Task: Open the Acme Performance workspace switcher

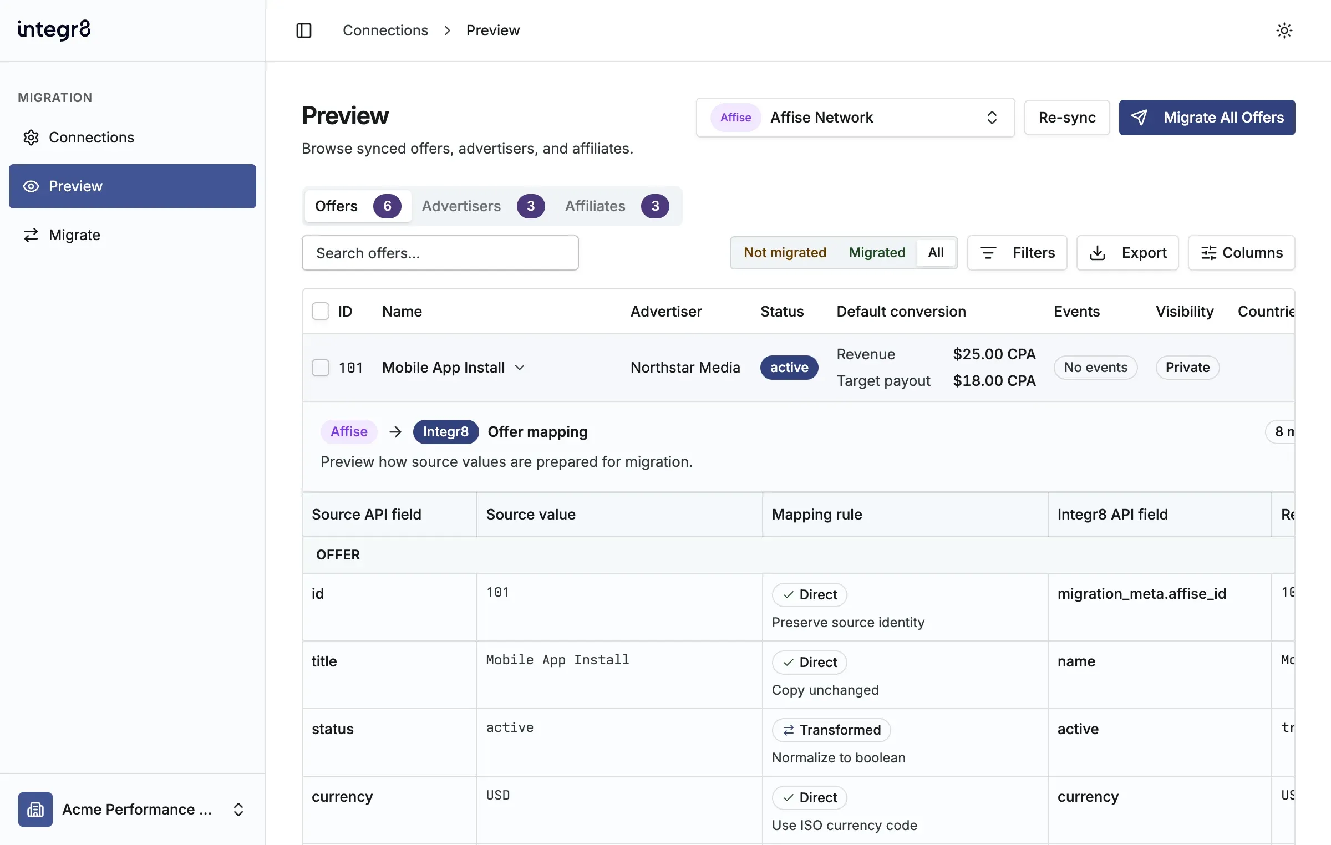Action: point(133,810)
